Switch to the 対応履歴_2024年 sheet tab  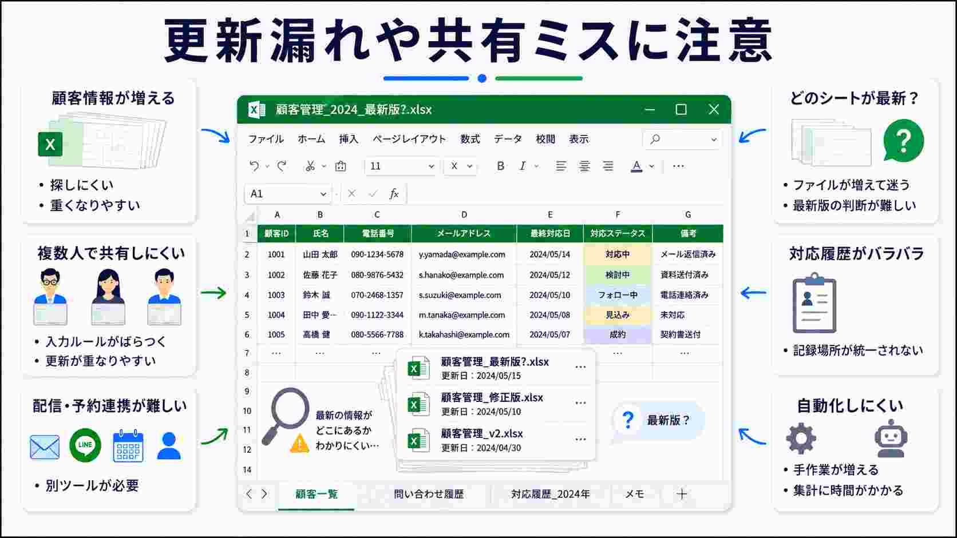coord(551,494)
